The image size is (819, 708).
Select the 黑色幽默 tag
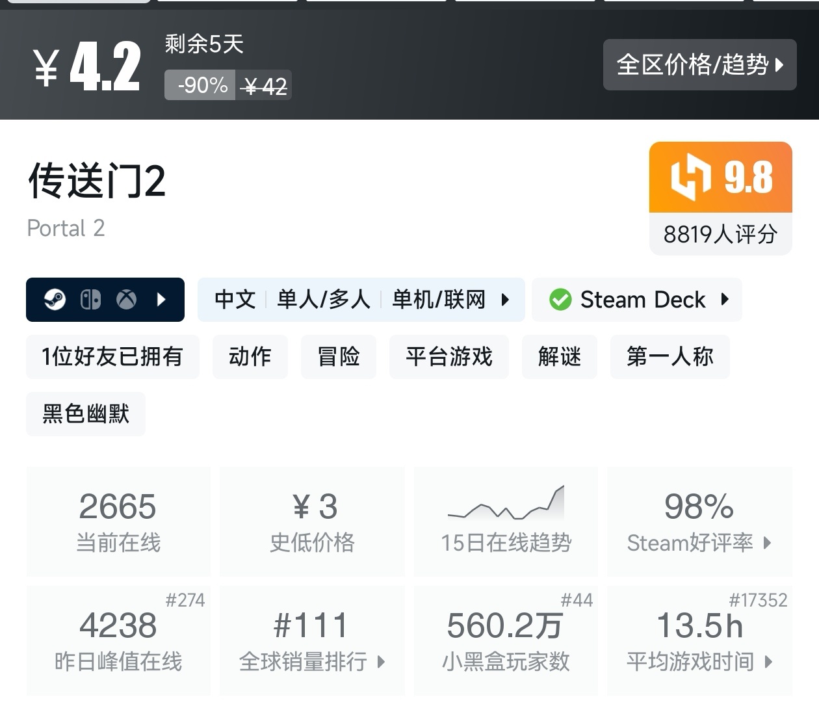(86, 413)
